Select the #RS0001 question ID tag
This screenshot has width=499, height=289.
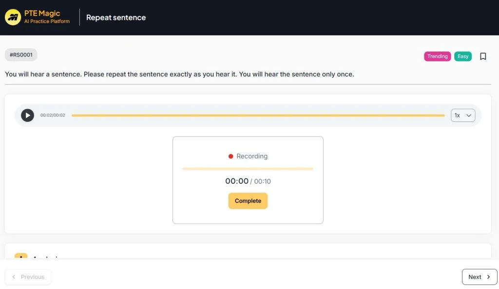(21, 55)
